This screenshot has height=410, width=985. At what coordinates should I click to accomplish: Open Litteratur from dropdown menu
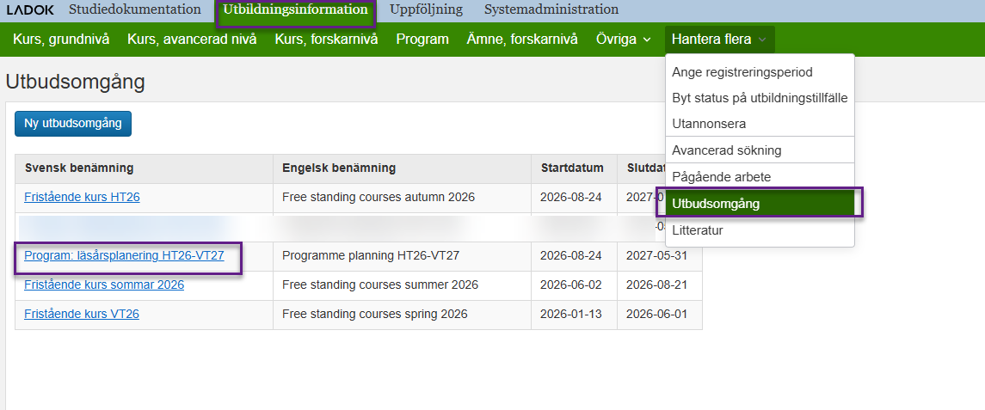point(698,230)
